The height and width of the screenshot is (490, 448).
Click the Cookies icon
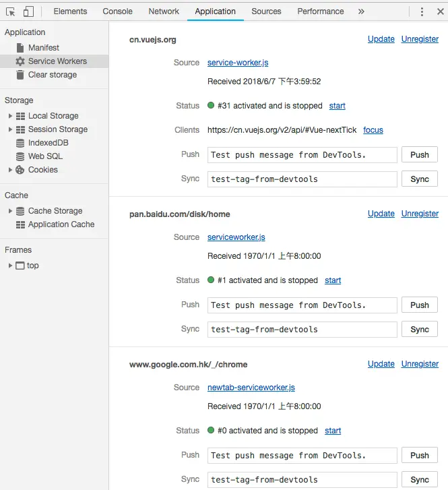(x=20, y=170)
